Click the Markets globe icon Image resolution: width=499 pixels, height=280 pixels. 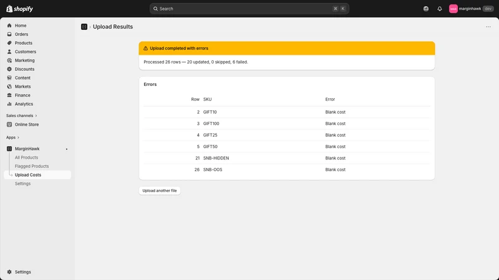click(9, 86)
